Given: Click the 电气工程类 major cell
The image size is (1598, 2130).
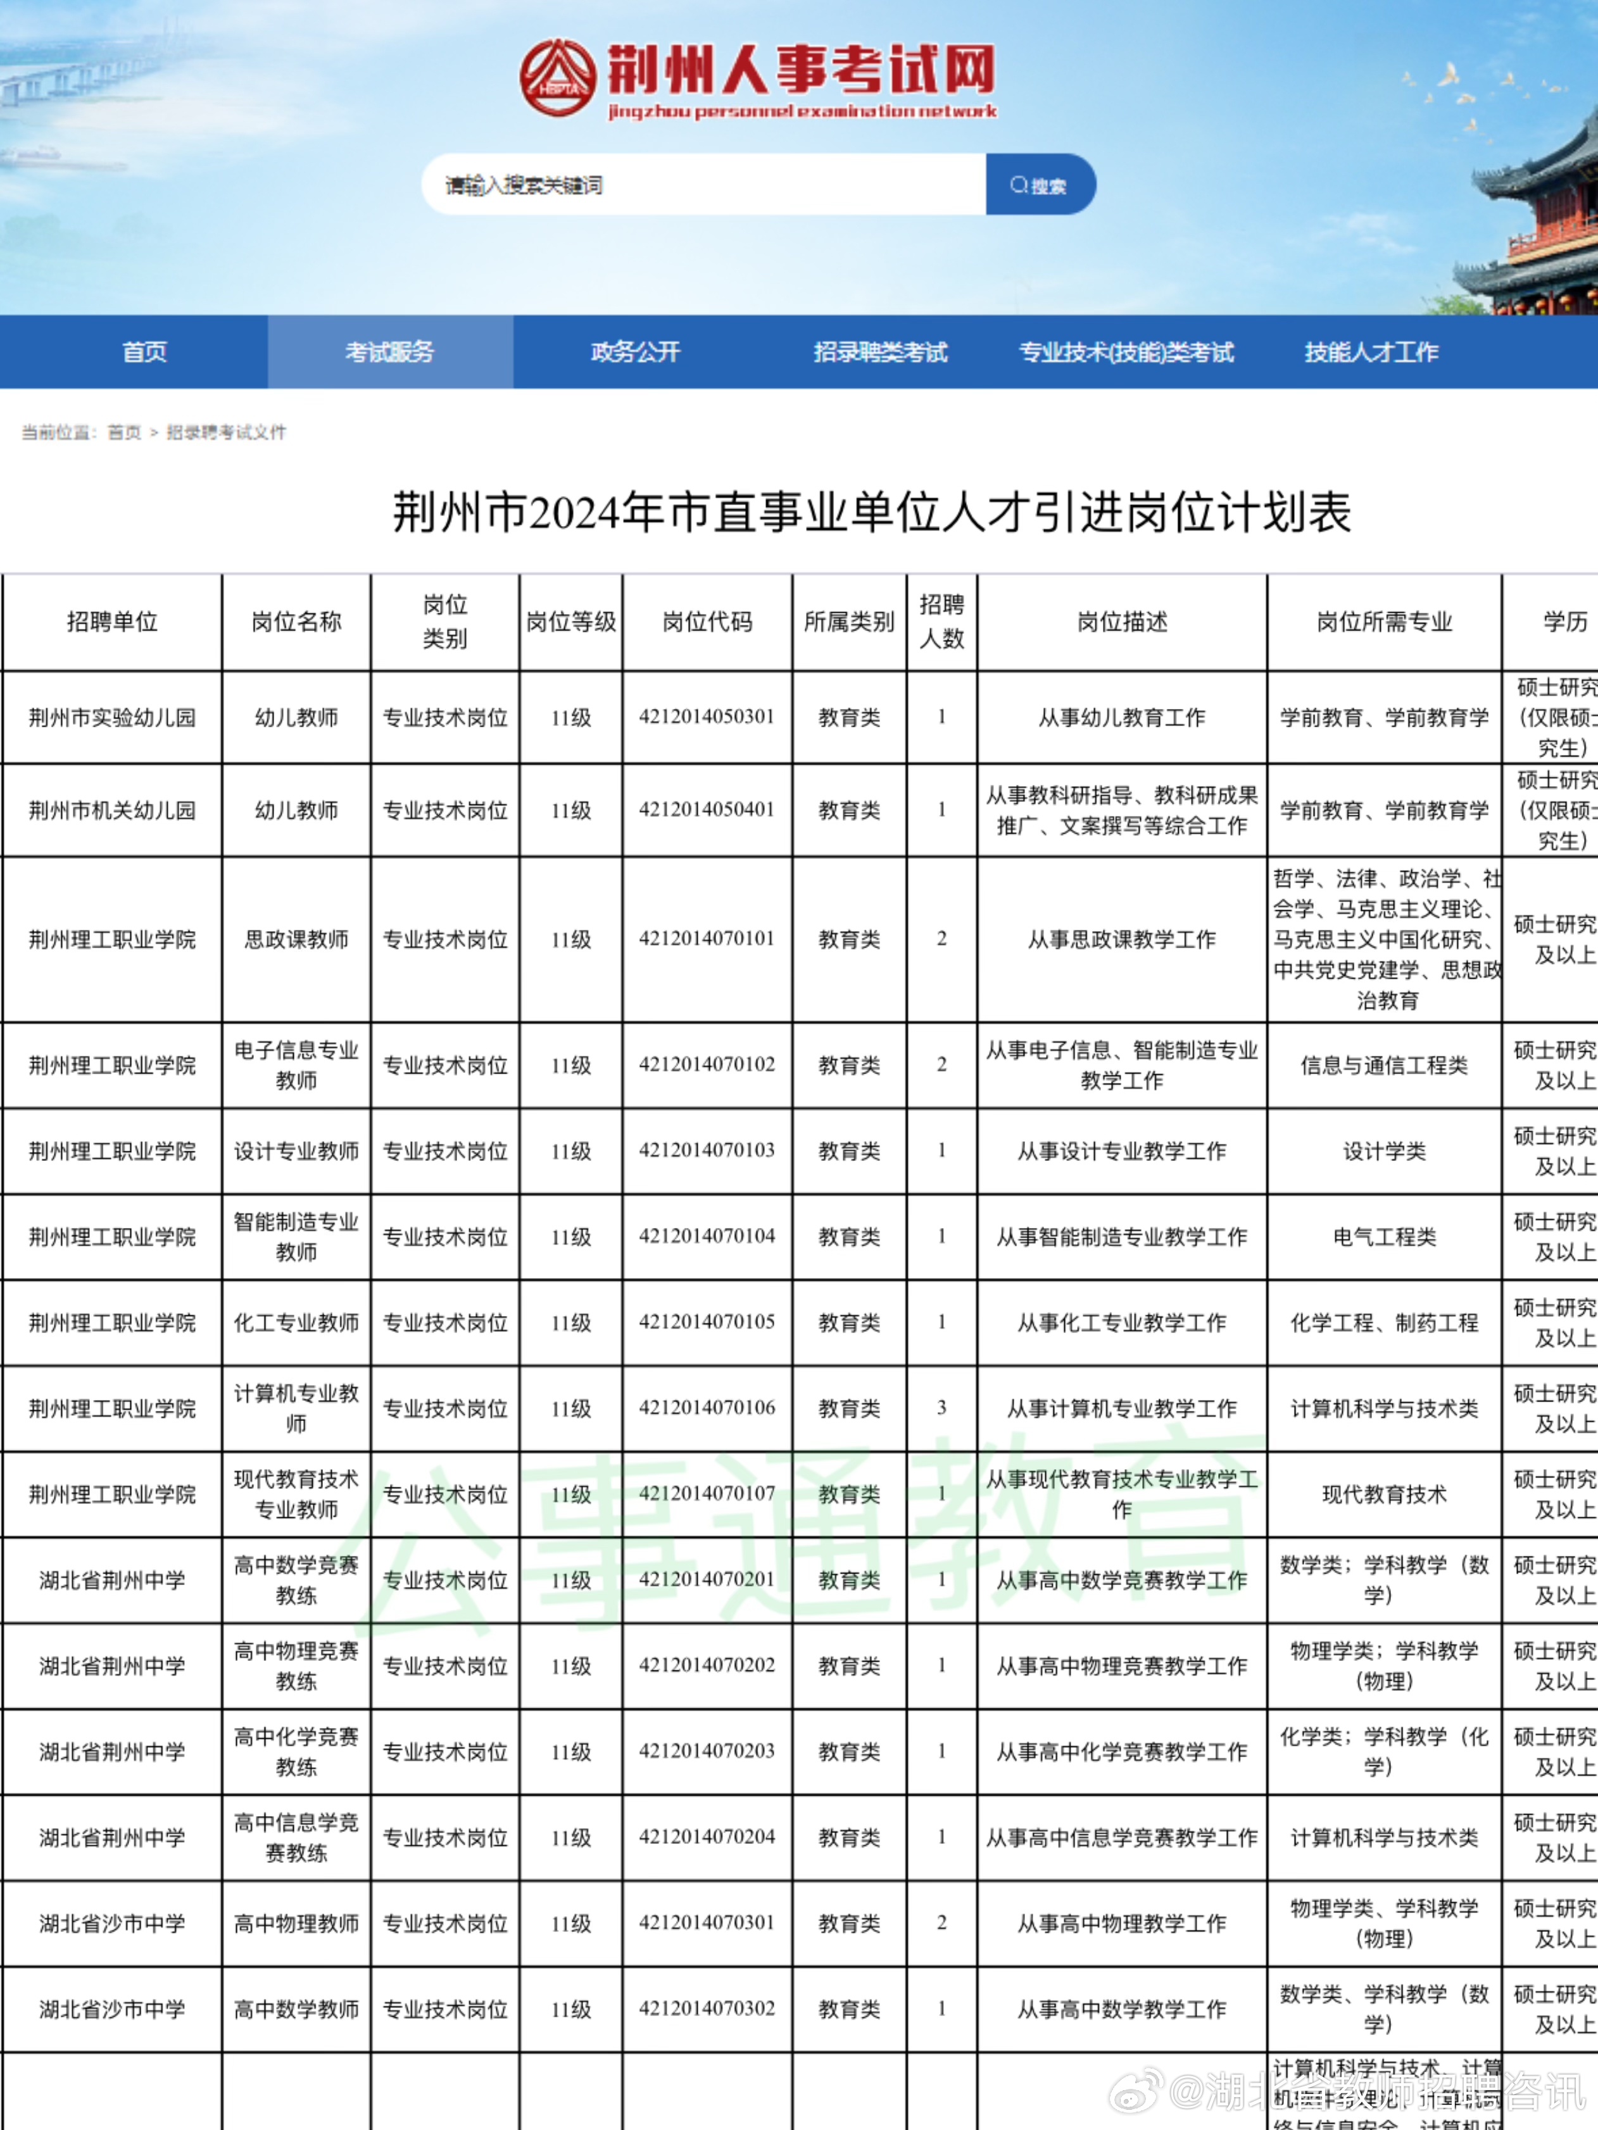Looking at the screenshot, I should (x=1384, y=1236).
